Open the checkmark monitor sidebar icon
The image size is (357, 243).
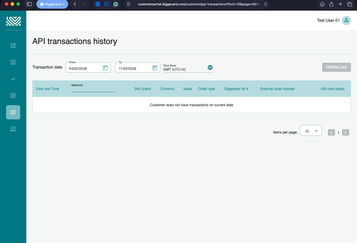pyautogui.click(x=13, y=129)
